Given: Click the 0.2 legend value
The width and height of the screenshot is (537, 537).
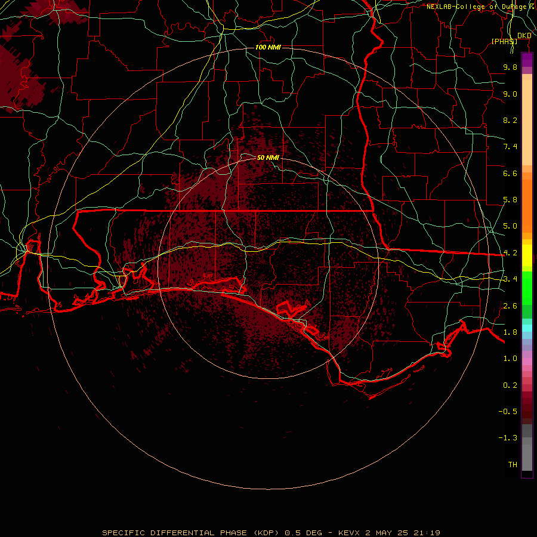Looking at the screenshot, I should 510,385.
